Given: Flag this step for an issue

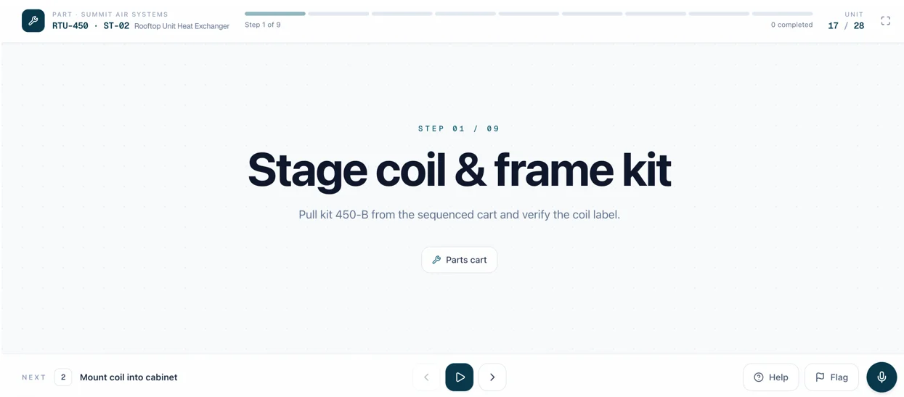Looking at the screenshot, I should click(x=831, y=377).
